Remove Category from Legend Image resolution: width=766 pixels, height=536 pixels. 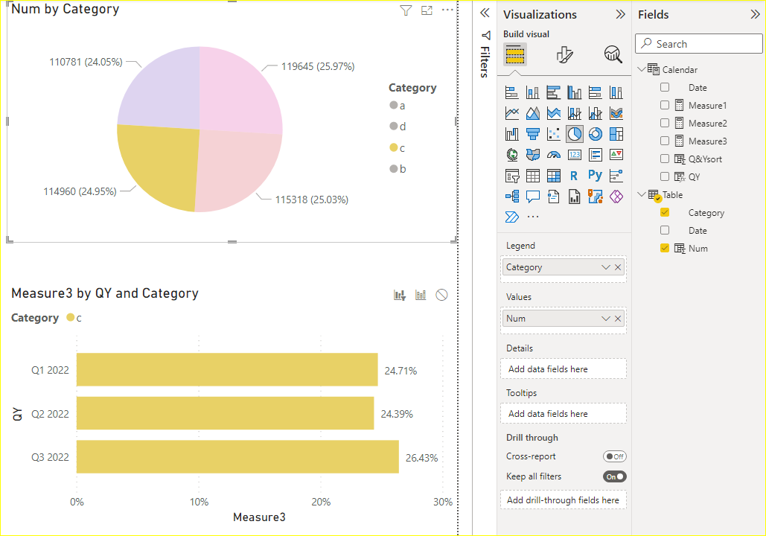point(618,267)
